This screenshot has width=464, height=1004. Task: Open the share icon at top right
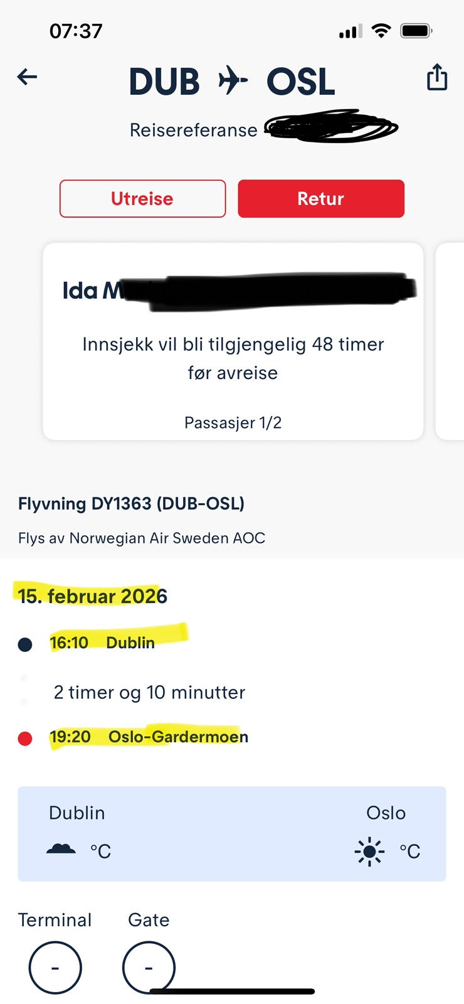pyautogui.click(x=436, y=78)
